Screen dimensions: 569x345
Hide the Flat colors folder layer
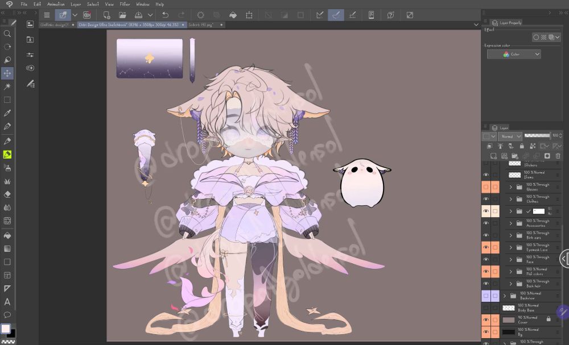coord(485,272)
